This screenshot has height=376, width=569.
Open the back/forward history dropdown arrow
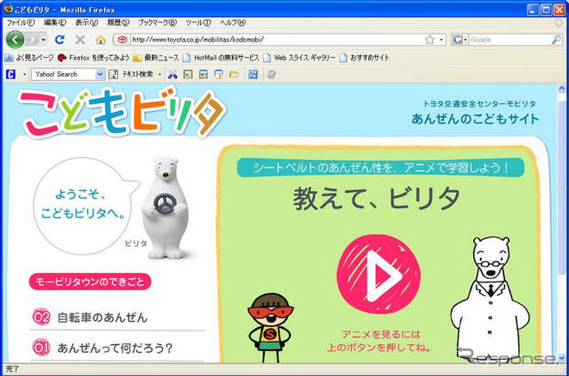pyautogui.click(x=44, y=40)
